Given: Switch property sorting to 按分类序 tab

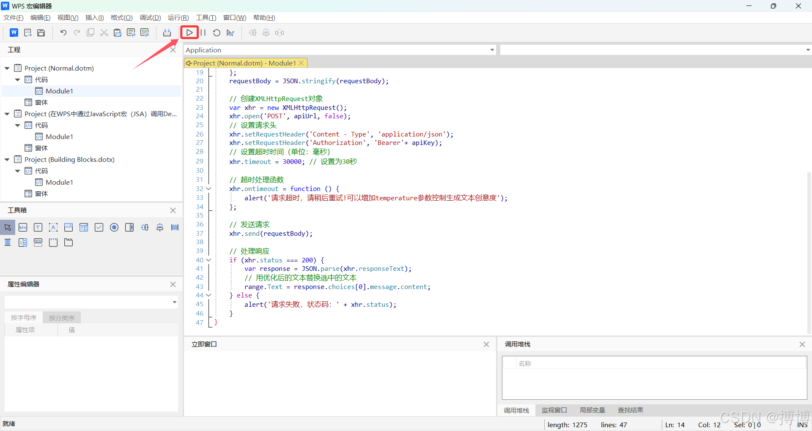Looking at the screenshot, I should [x=62, y=317].
